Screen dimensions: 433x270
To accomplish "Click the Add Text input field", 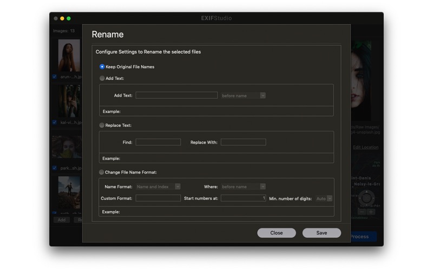I will [176, 96].
